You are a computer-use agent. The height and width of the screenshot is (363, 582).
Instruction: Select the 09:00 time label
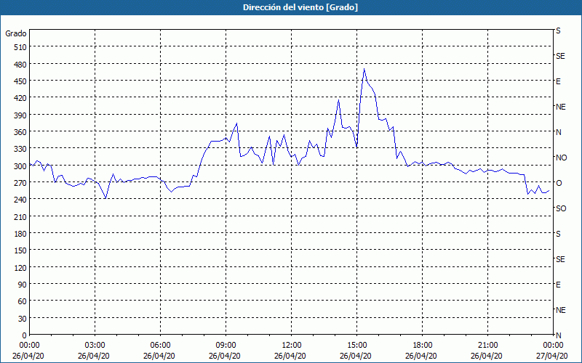tap(226, 346)
